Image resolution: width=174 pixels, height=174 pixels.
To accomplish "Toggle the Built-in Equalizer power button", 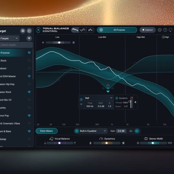I will pyautogui.click(x=77, y=131).
